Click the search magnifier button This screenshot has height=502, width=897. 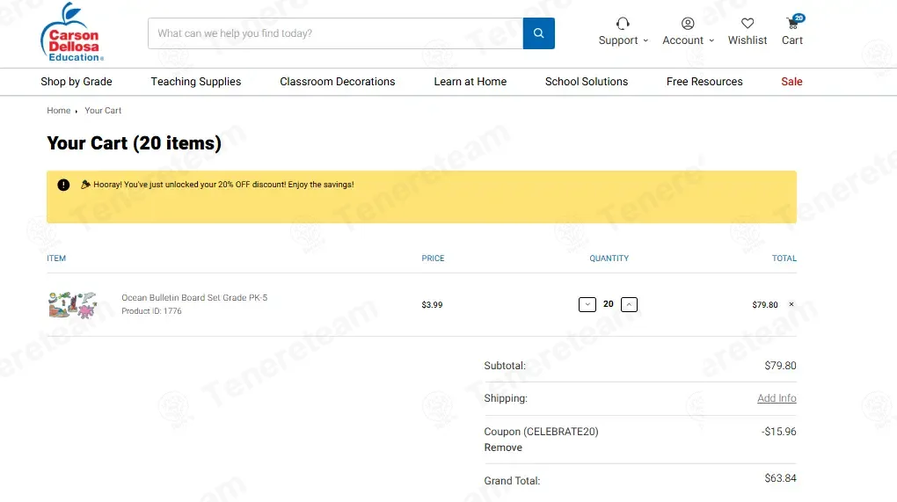point(538,33)
